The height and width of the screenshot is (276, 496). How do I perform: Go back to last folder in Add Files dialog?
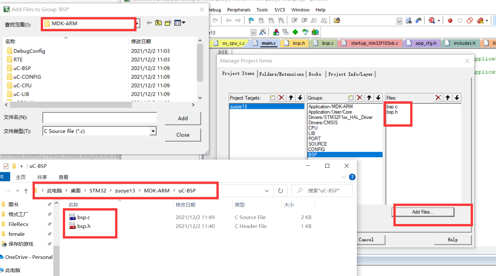[x=149, y=23]
